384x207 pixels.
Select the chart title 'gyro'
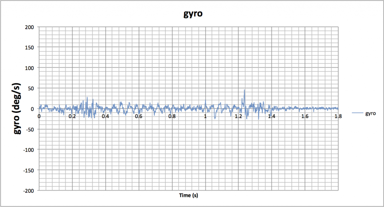193,13
